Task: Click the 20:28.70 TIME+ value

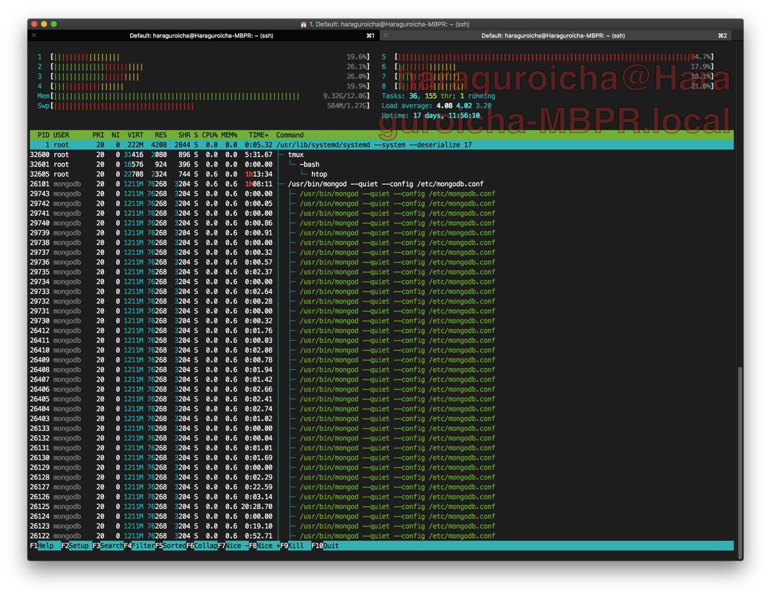Action: click(x=257, y=507)
